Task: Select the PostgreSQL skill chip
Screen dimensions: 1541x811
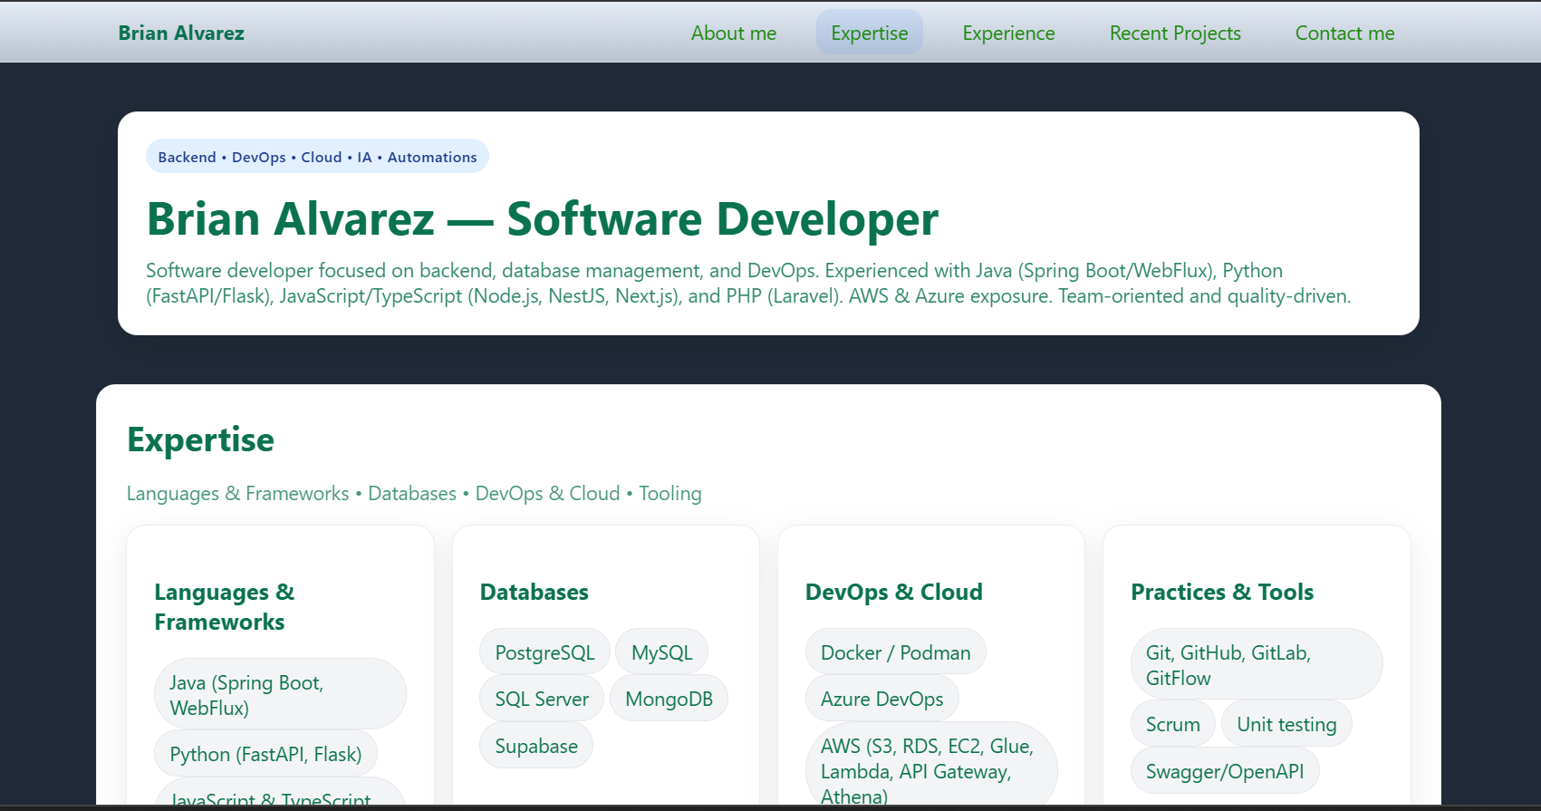Action: (x=544, y=652)
